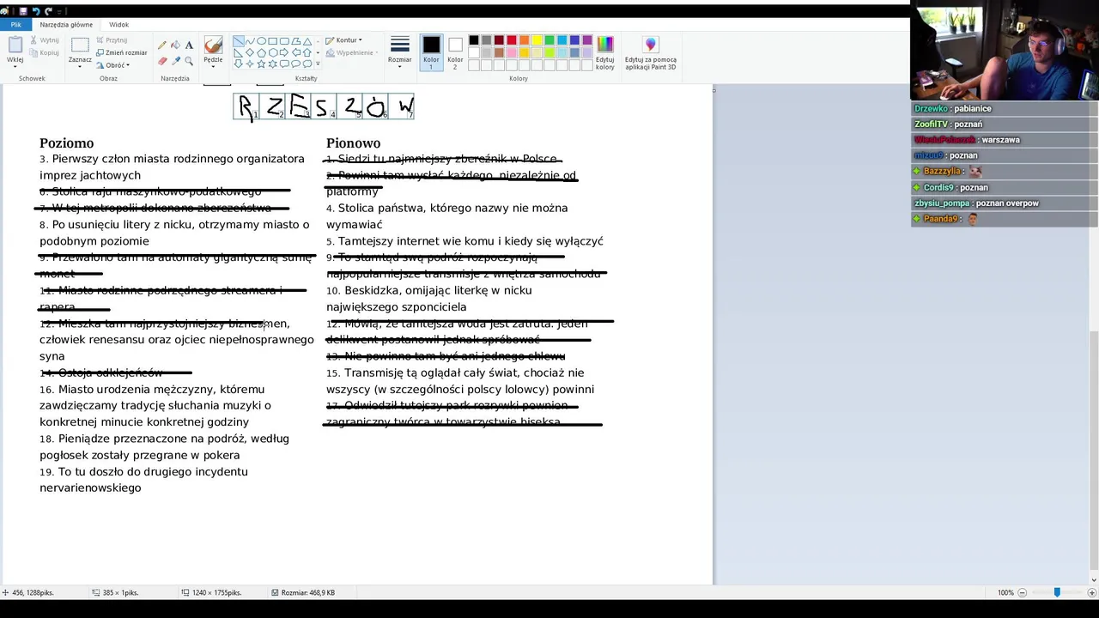The image size is (1099, 618).
Task: Click the streamer webcam thumbnail
Action: tap(1005, 51)
